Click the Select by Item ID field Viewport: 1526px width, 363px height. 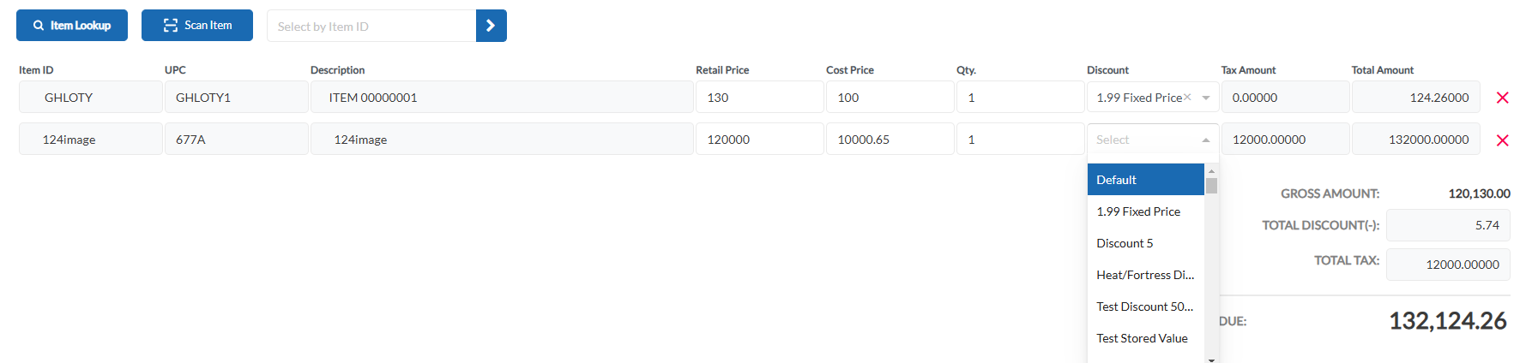(371, 26)
